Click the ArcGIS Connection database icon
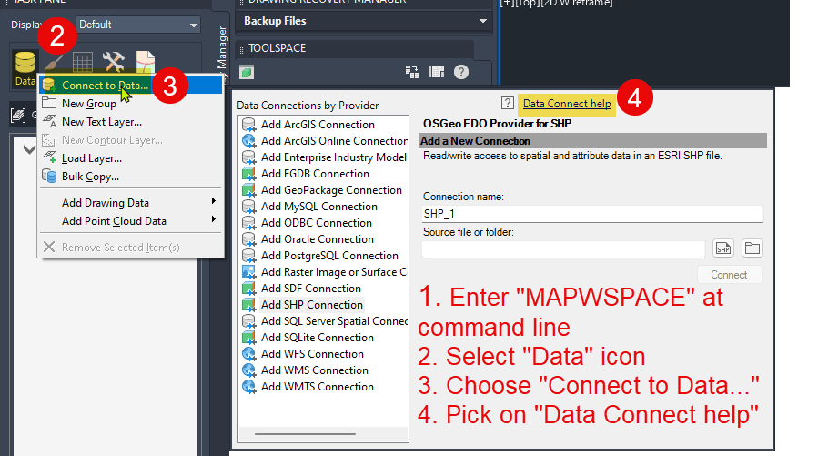This screenshot has width=818, height=456. [248, 125]
